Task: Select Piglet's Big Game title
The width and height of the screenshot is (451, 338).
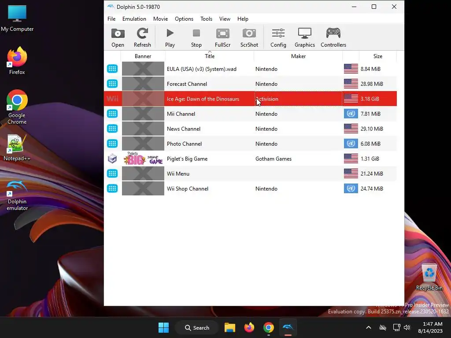Action: click(187, 158)
